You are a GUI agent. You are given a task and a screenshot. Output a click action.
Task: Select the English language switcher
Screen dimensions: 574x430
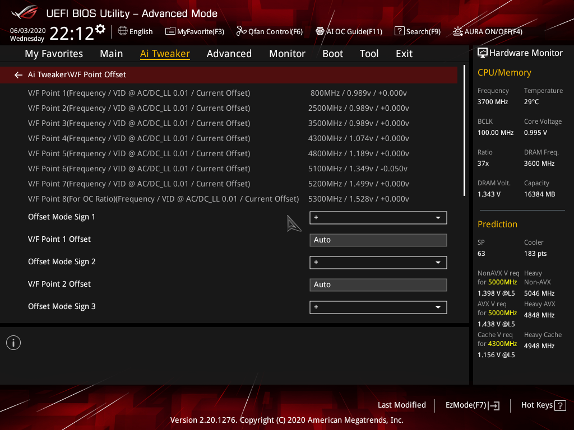[135, 31]
